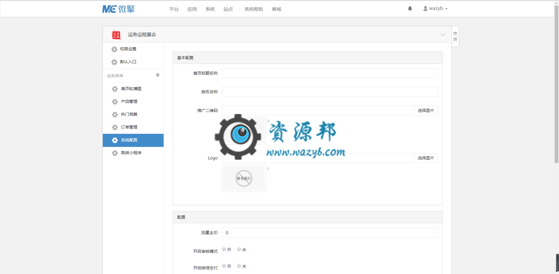Viewport: 559px width, 274px height.
Task: Click gear icon next to 热门测算
Action: click(x=115, y=115)
